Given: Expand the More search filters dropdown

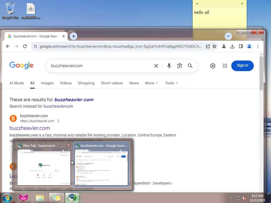Looking at the screenshot, I should coord(151,83).
